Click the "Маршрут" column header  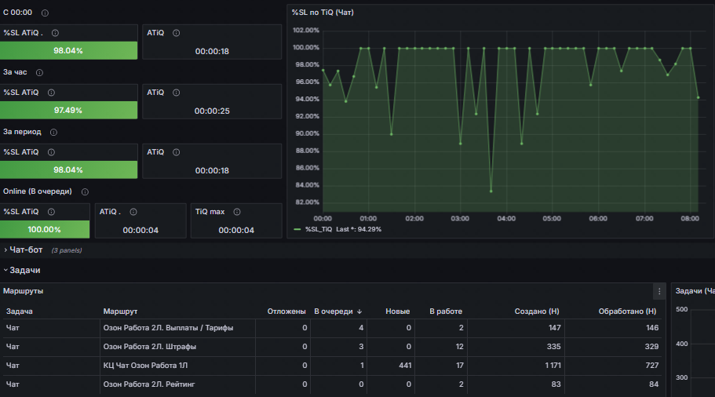coord(121,311)
